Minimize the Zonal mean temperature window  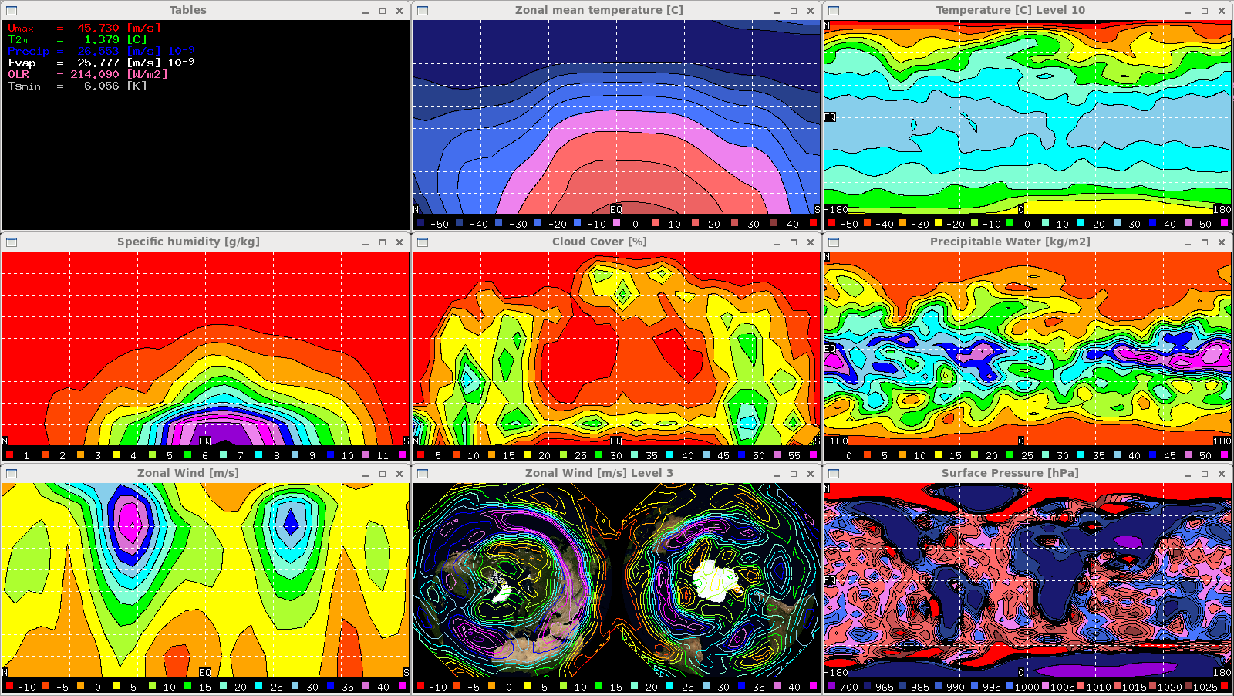point(777,11)
